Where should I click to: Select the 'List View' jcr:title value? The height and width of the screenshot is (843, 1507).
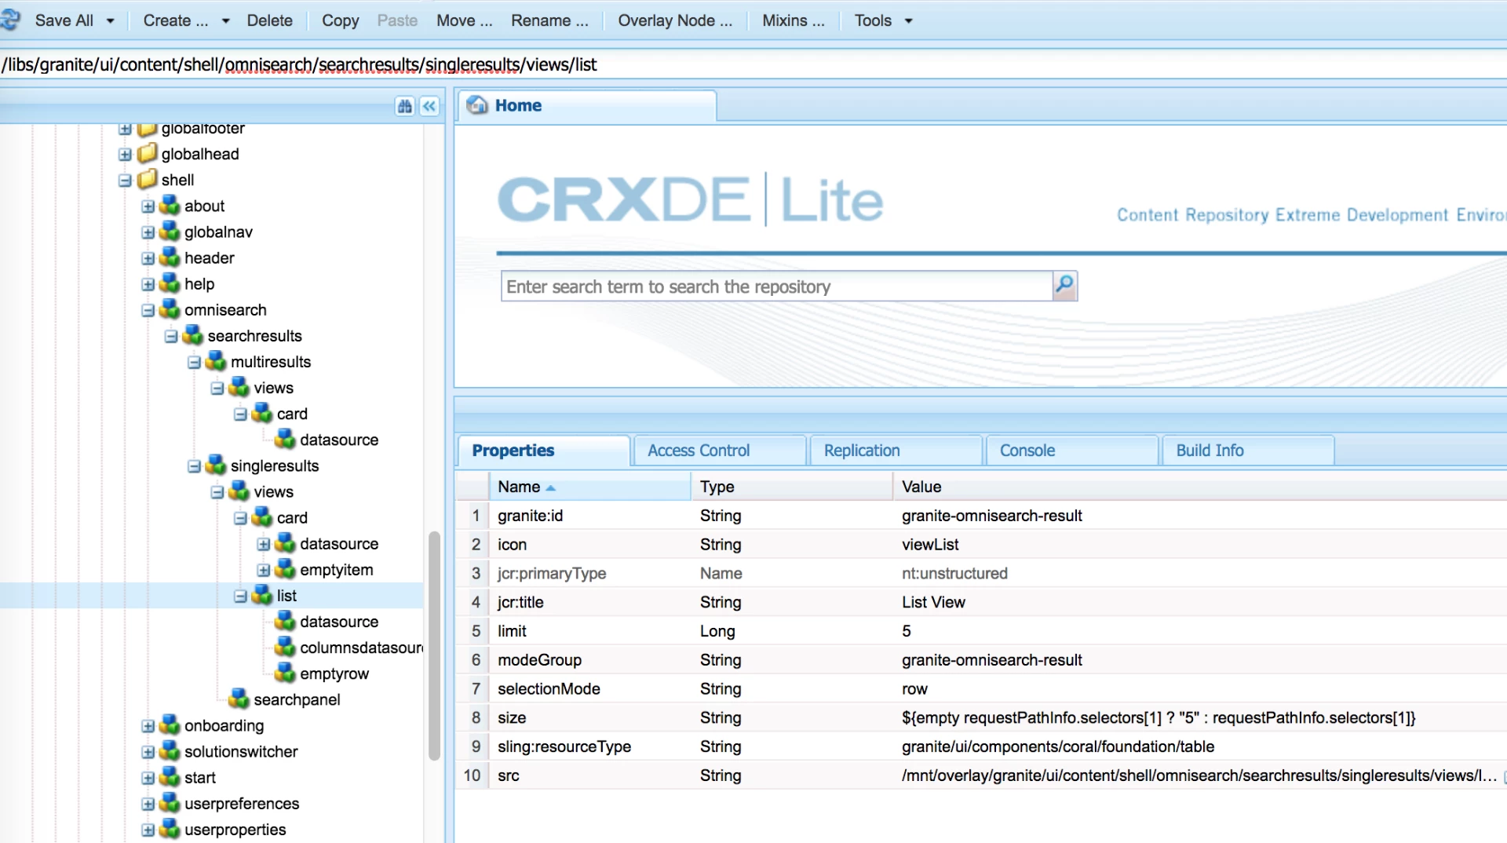click(933, 602)
